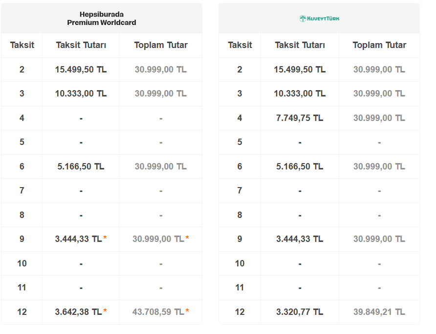Select 15.499,50 TL in Worldcard table
Image resolution: width=436 pixels, height=334 pixels.
pyautogui.click(x=81, y=70)
